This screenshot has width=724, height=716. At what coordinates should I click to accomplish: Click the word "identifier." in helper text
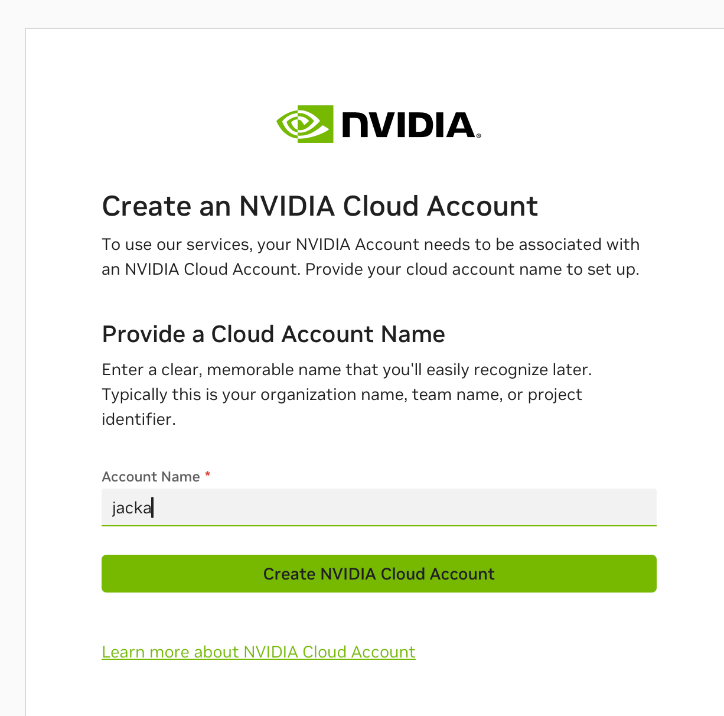(139, 419)
